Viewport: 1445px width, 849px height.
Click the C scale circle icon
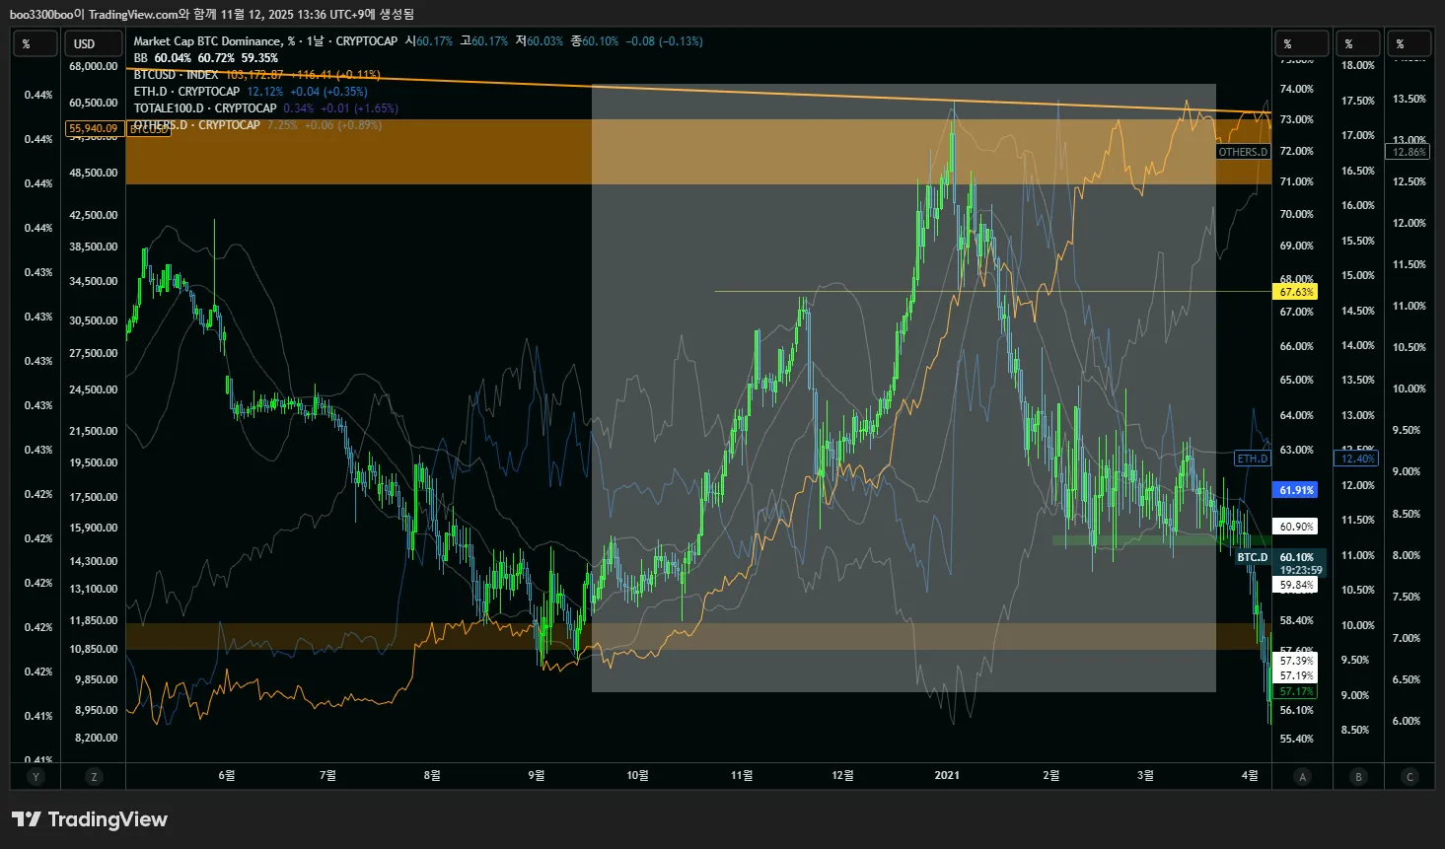coord(1409,777)
